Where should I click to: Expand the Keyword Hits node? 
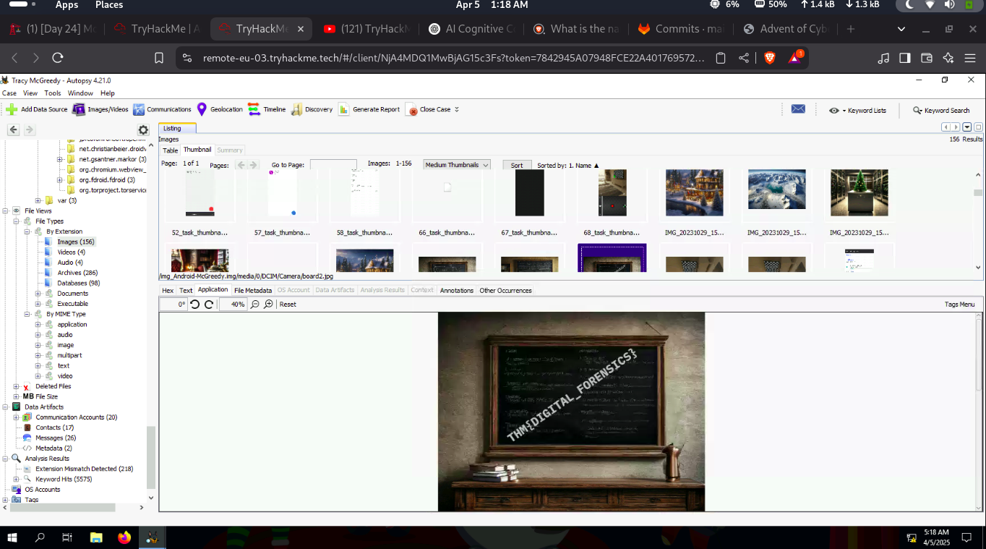17,479
